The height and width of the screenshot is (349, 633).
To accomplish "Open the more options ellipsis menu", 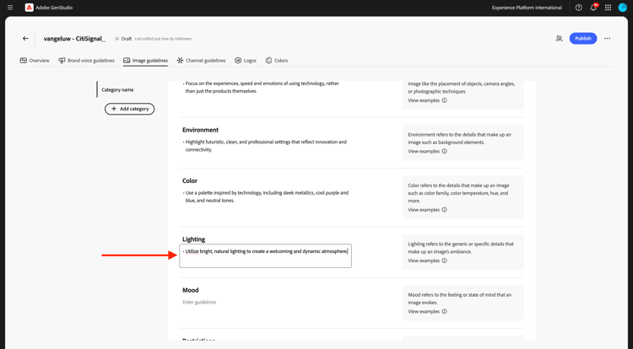I will pyautogui.click(x=608, y=39).
